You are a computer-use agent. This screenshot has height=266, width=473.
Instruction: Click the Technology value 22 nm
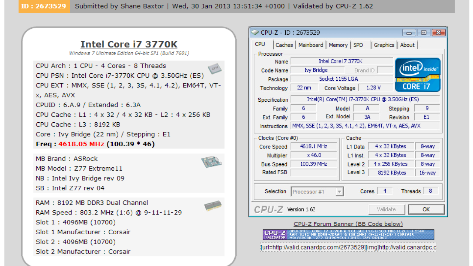304,88
